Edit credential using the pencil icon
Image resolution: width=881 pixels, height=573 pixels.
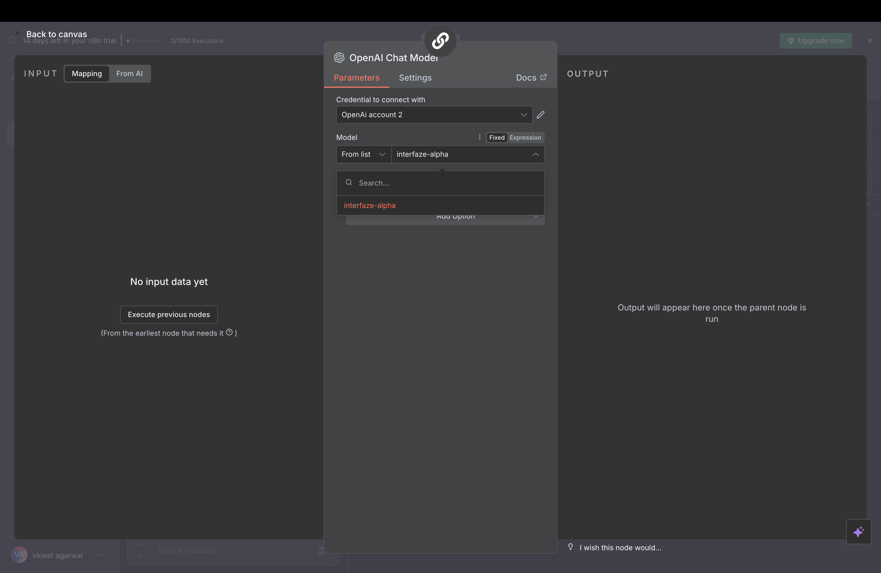click(541, 115)
